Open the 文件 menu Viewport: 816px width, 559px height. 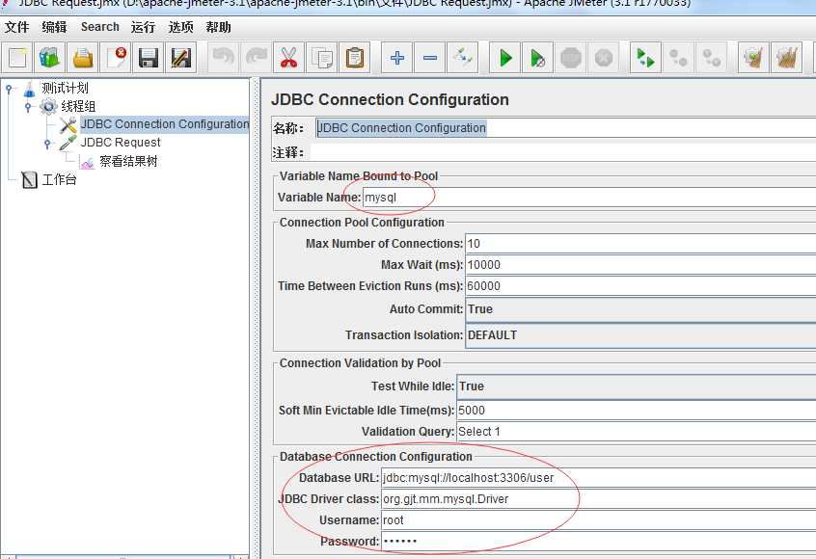pos(16,27)
